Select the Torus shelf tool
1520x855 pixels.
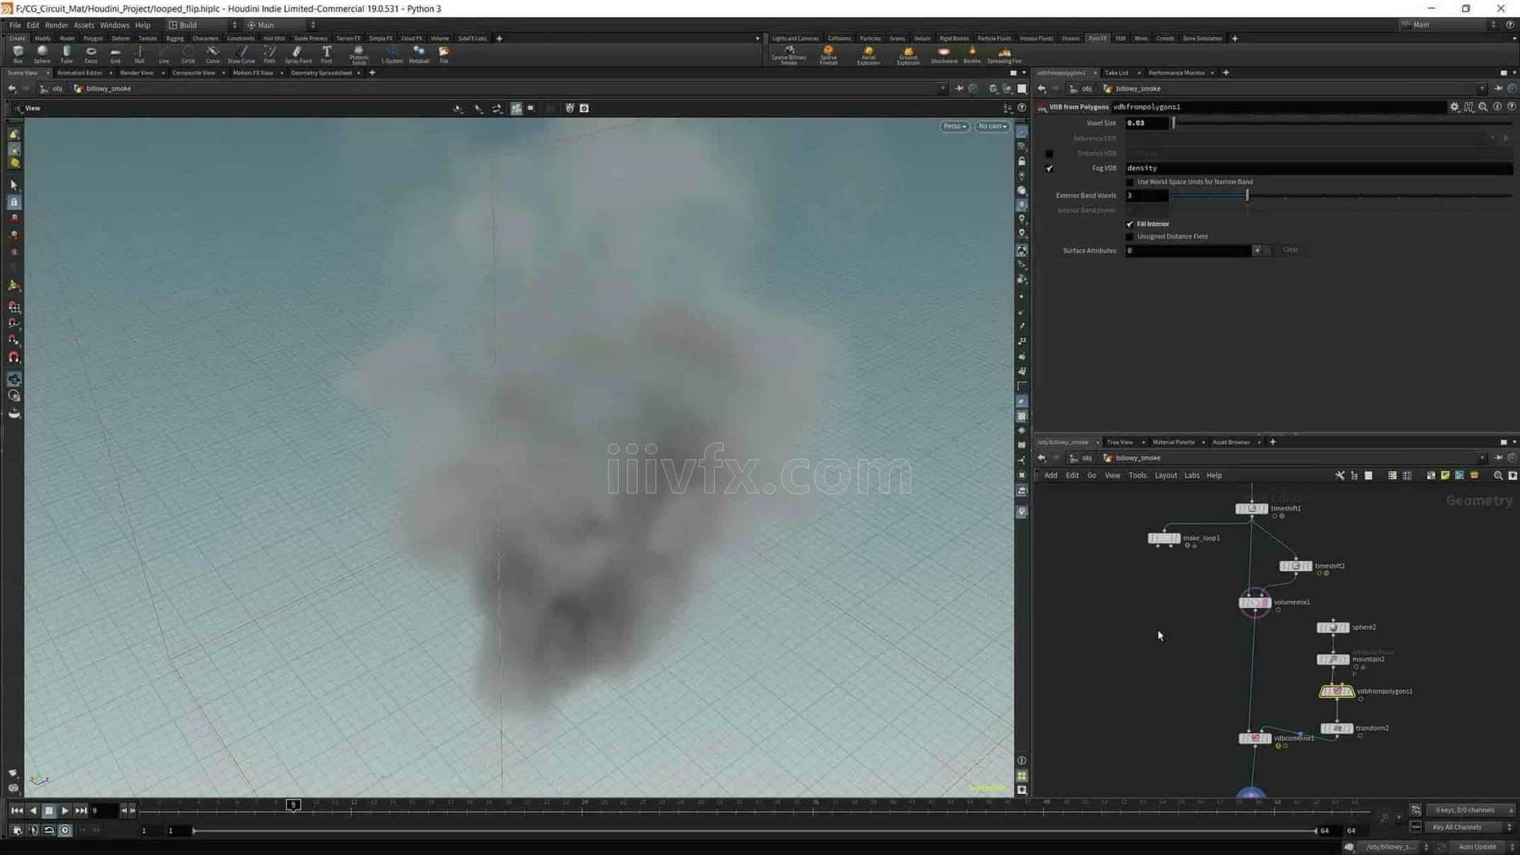pyautogui.click(x=91, y=55)
